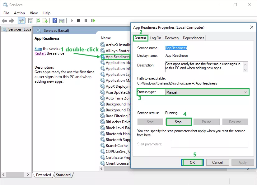Select the Base Filtering Engine service row
This screenshot has width=257, height=185.
click(115, 116)
